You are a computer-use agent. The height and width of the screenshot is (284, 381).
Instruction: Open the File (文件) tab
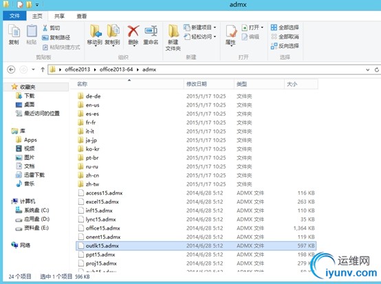(14, 16)
